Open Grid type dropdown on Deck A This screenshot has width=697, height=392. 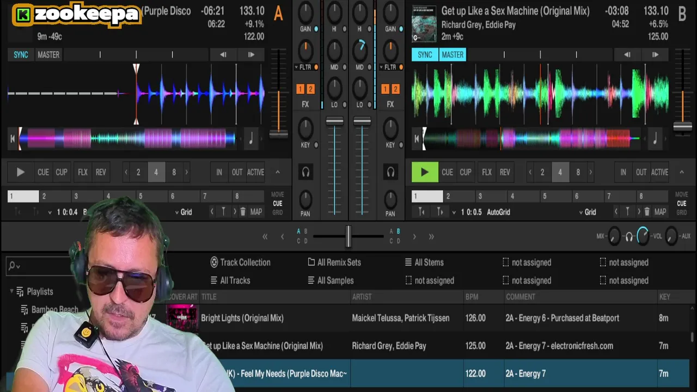coord(183,212)
